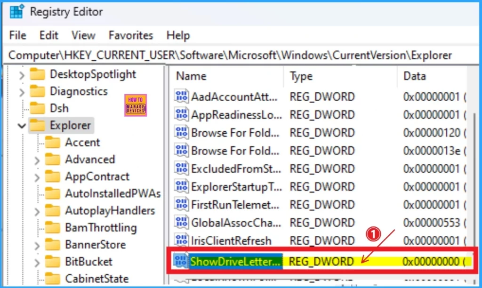The width and height of the screenshot is (482, 288).
Task: Select the ShowDriveLetter... value name
Action: pos(235,262)
